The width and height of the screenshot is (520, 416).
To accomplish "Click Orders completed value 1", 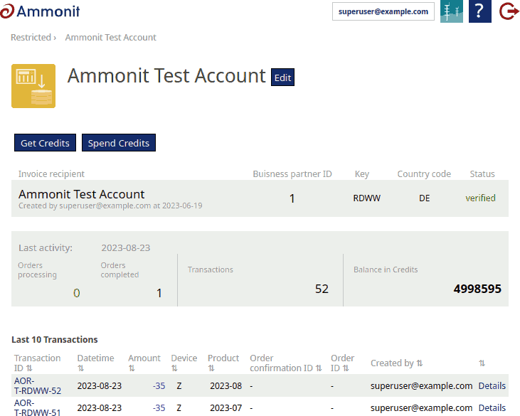I will [x=159, y=293].
